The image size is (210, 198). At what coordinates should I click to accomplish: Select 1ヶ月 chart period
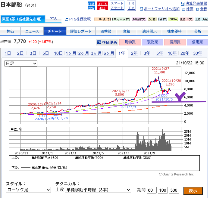pos(71,53)
